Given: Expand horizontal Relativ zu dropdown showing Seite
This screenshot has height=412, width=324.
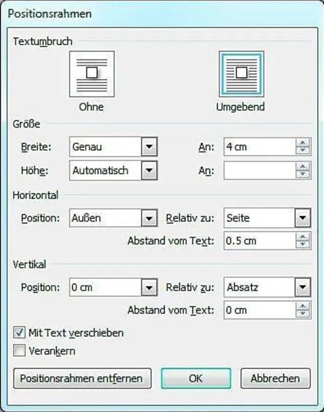Looking at the screenshot, I should point(302,219).
